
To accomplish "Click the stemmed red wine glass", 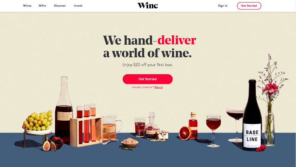I will point(214,131).
